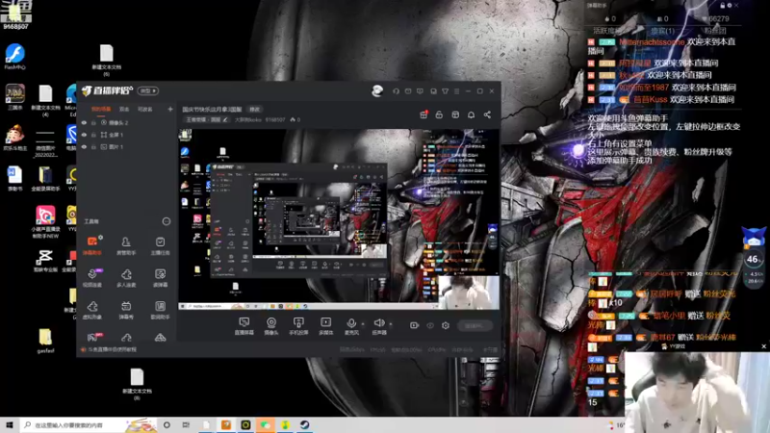Open the 主播任务 tool

click(x=160, y=245)
